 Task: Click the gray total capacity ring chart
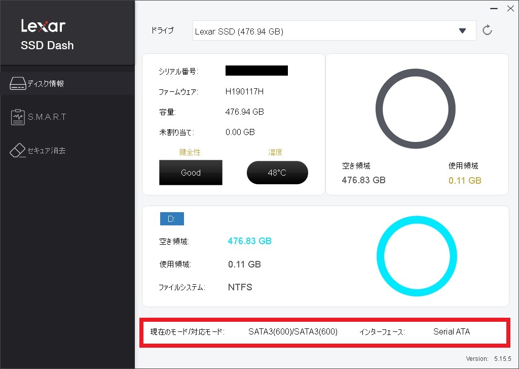click(x=416, y=109)
